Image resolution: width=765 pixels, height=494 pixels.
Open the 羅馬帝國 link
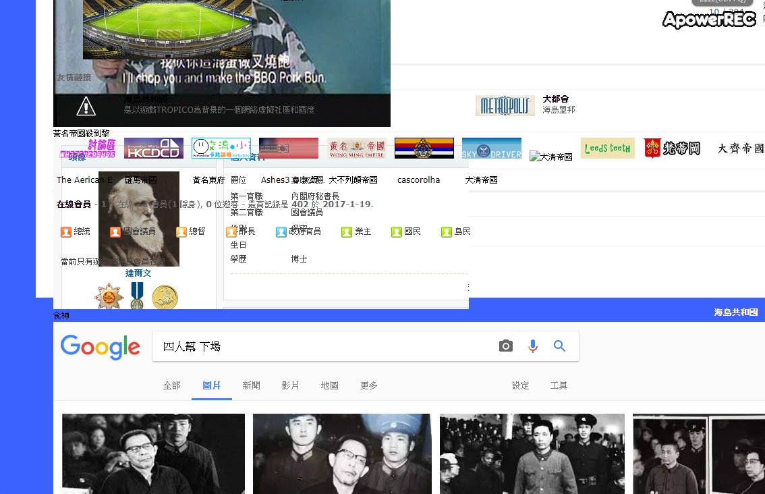pos(140,180)
